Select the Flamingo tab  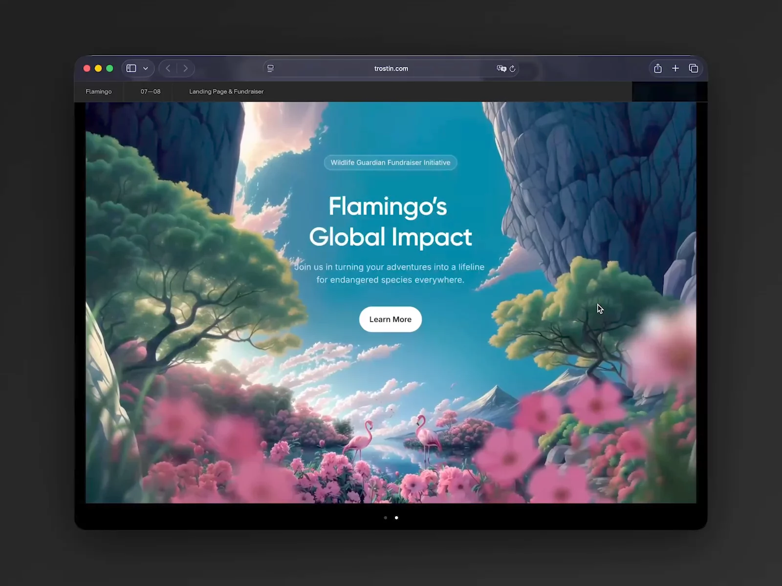[x=99, y=91]
